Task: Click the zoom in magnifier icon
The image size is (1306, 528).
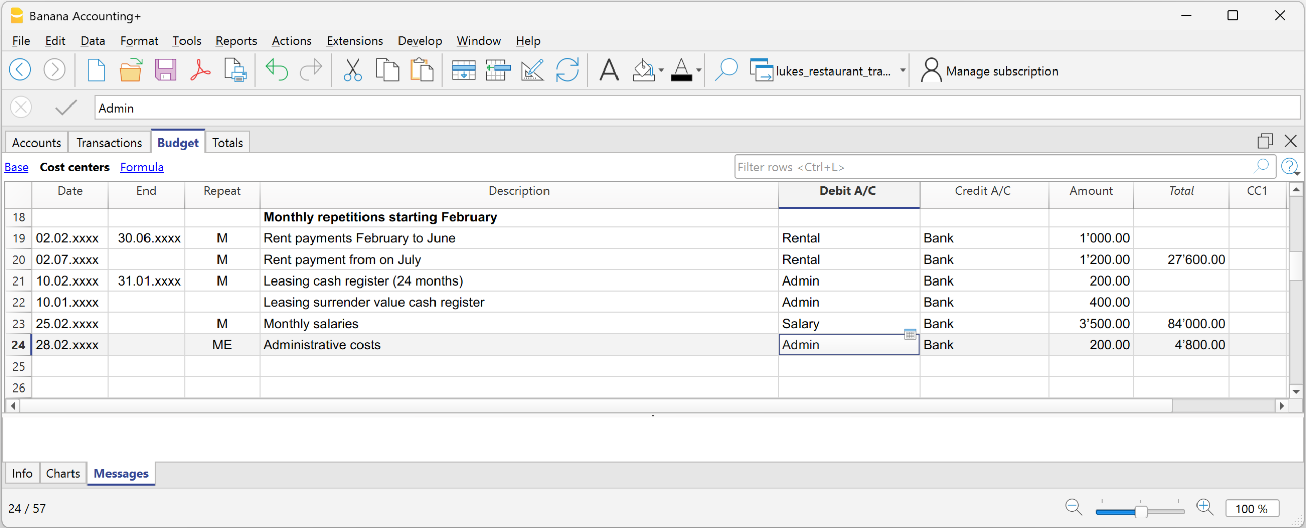Action: point(1205,507)
